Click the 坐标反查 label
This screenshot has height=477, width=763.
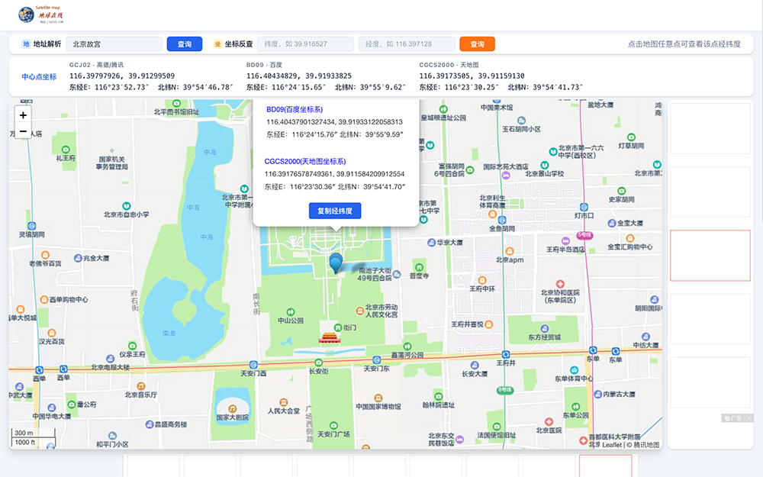pyautogui.click(x=238, y=44)
